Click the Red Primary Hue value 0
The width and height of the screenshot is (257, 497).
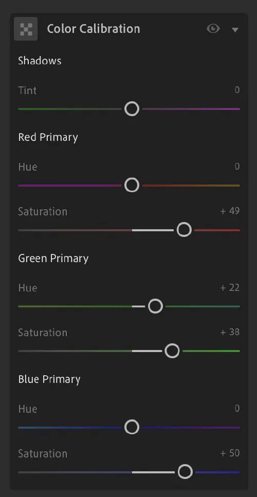(x=237, y=167)
